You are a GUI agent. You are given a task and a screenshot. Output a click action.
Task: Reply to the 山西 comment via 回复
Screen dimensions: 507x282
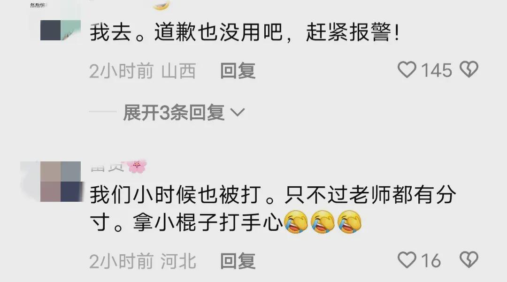[x=238, y=70]
